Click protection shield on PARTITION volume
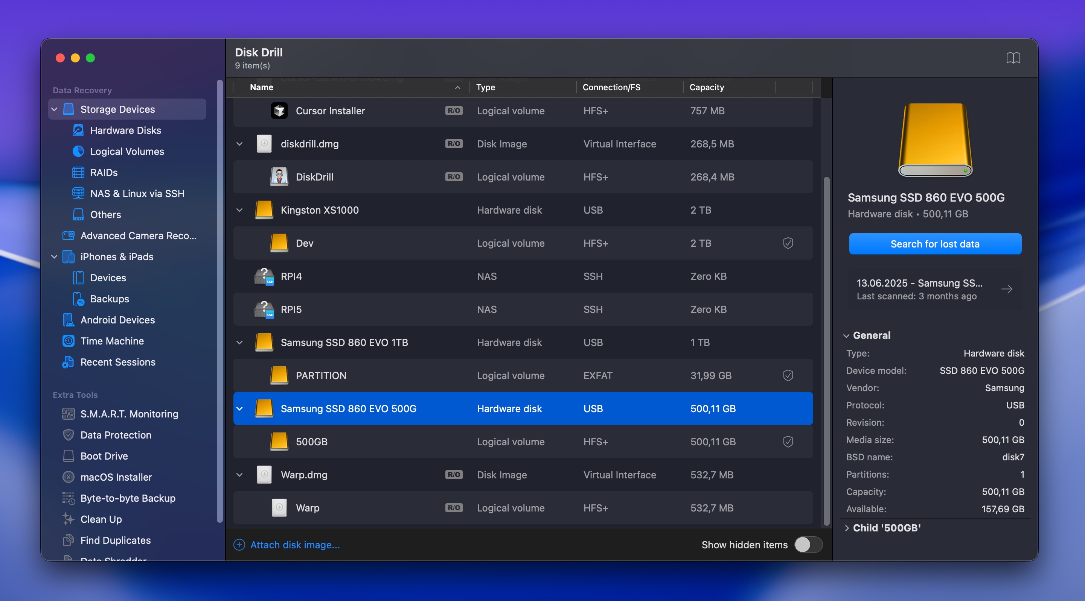The width and height of the screenshot is (1085, 601). click(x=788, y=375)
